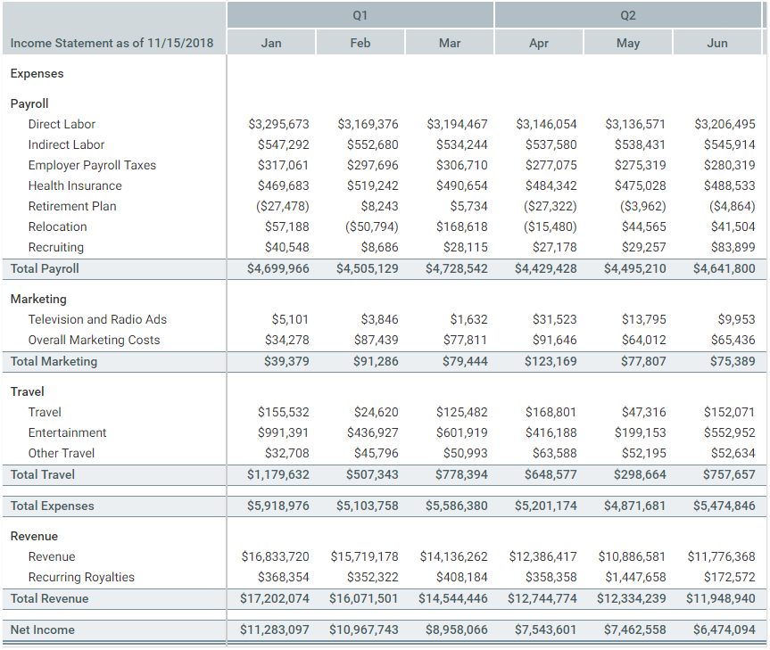
Task: Click the Q2 quarter column header
Action: click(627, 15)
